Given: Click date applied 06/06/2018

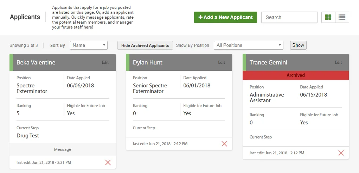Looking at the screenshot, I should (81, 86).
